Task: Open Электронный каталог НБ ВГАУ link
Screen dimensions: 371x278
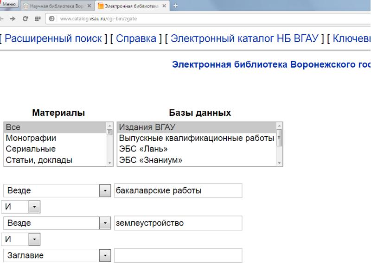Action: (244, 38)
